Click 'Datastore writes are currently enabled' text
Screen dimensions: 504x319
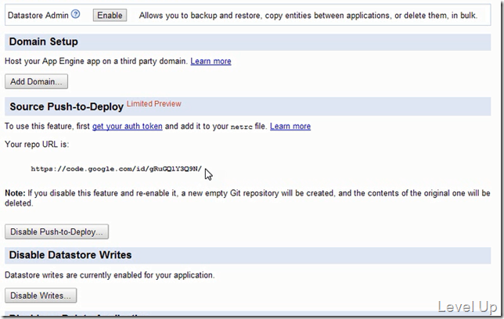click(110, 275)
